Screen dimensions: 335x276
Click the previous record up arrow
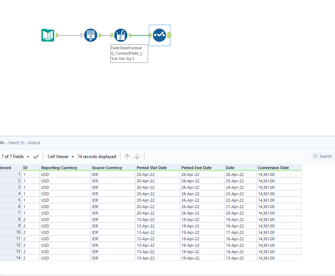click(127, 157)
